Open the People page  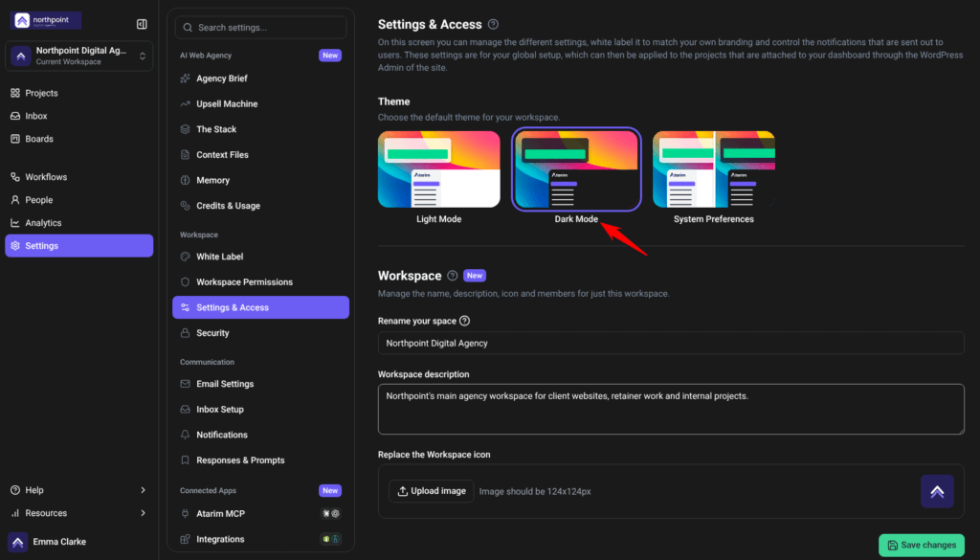pos(78,200)
